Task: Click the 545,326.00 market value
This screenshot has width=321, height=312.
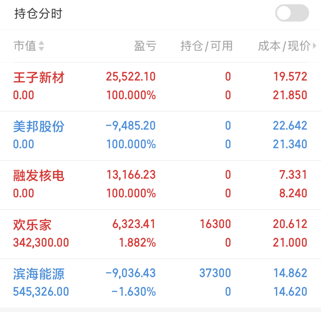Action: (x=41, y=292)
